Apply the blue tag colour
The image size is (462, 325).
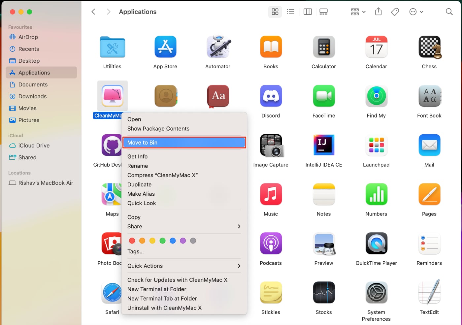tap(173, 241)
